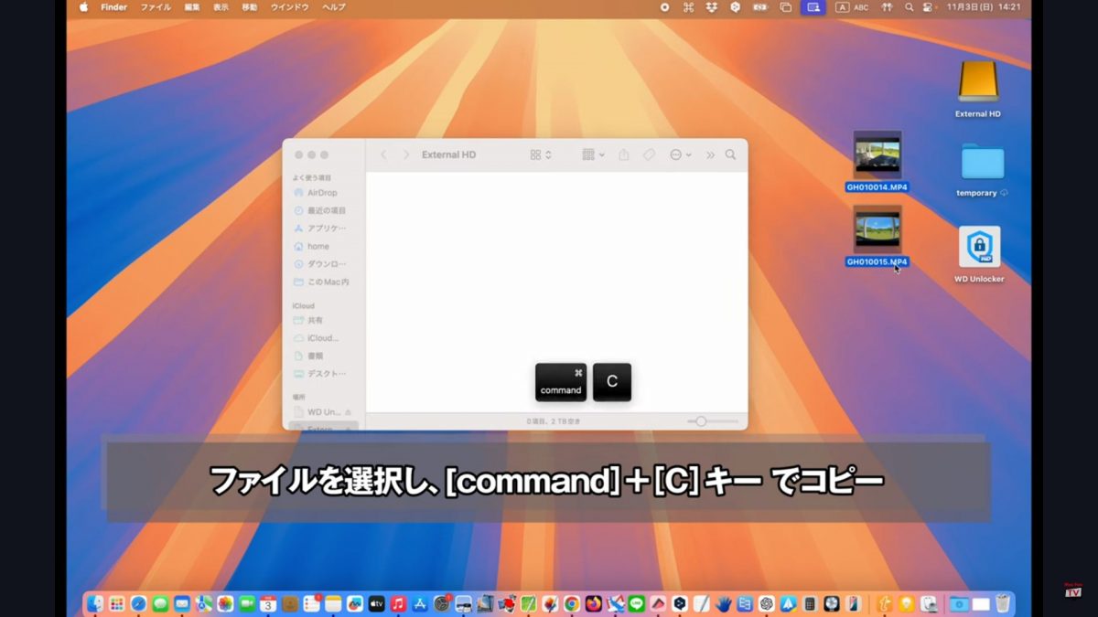The width and height of the screenshot is (1098, 617).
Task: Open Photos from the Dock
Action: coord(225,604)
